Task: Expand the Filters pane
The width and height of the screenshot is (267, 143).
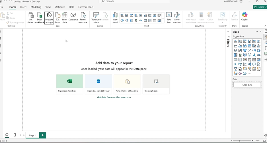Action: [x=228, y=31]
